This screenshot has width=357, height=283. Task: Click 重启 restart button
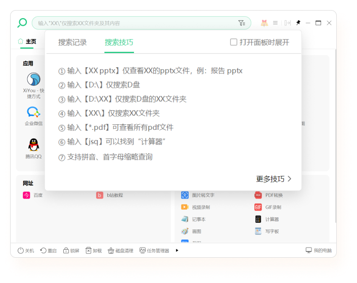[48, 251]
